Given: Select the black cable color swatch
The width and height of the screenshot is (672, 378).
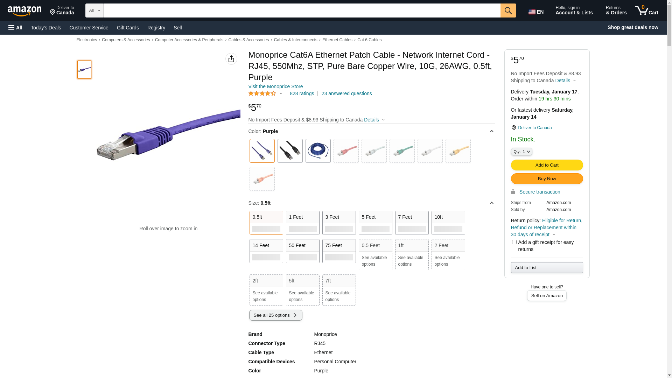Looking at the screenshot, I should click(x=290, y=151).
